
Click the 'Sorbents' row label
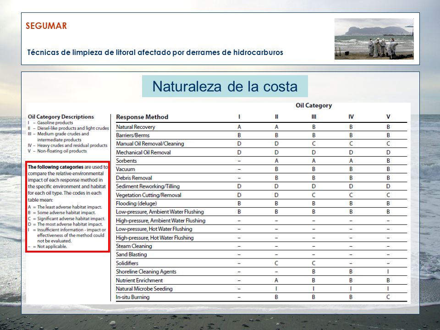coord(126,161)
